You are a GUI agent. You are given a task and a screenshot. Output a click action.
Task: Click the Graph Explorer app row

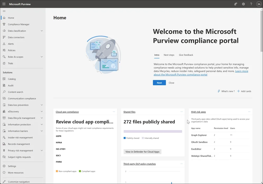point(220,135)
